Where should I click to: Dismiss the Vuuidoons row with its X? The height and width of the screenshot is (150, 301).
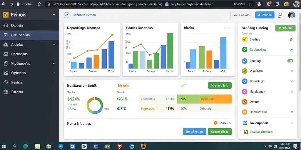coord(292,71)
